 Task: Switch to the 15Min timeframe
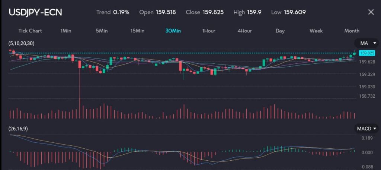pyautogui.click(x=137, y=31)
